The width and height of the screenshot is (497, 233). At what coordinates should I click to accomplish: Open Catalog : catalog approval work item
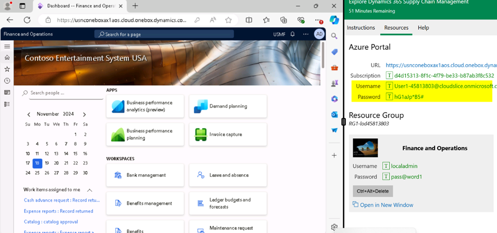pyautogui.click(x=51, y=221)
